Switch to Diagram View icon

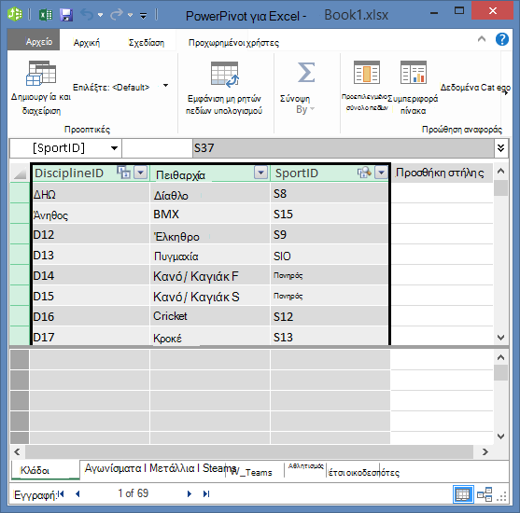[x=485, y=494]
